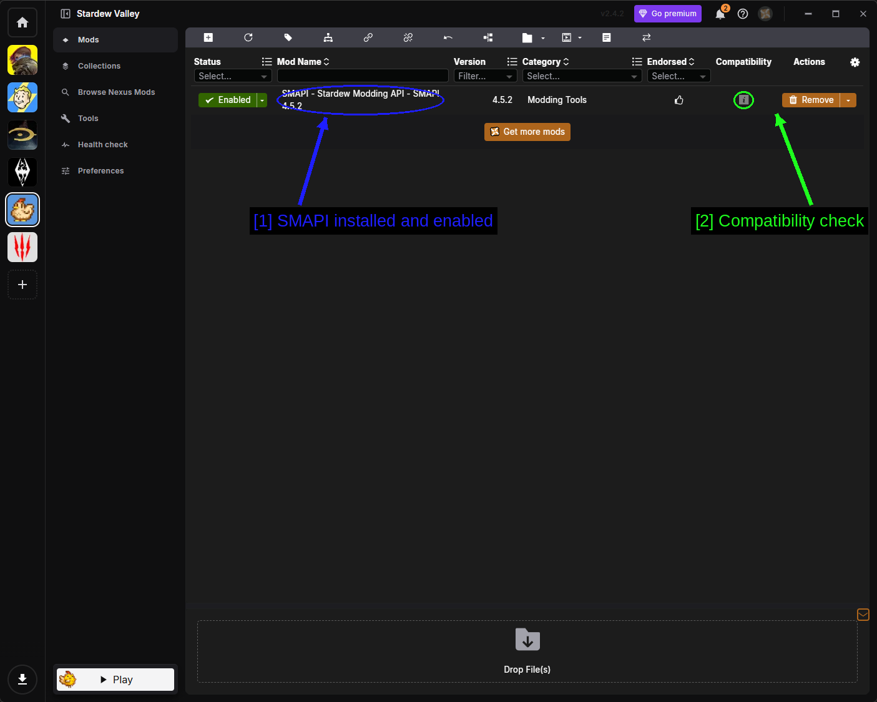Click the branching tree icon in toolbar

[488, 37]
